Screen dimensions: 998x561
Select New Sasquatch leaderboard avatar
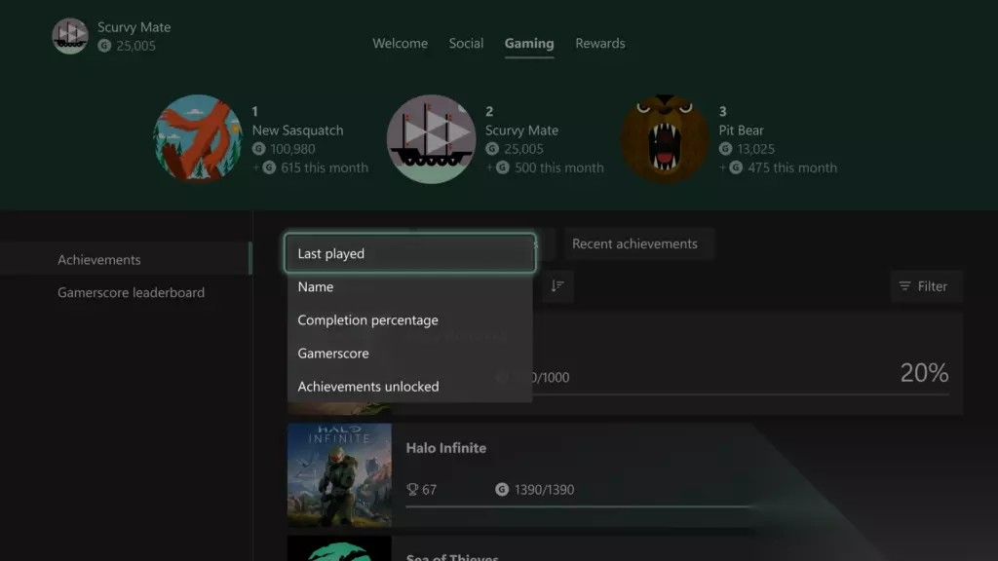[x=198, y=139]
